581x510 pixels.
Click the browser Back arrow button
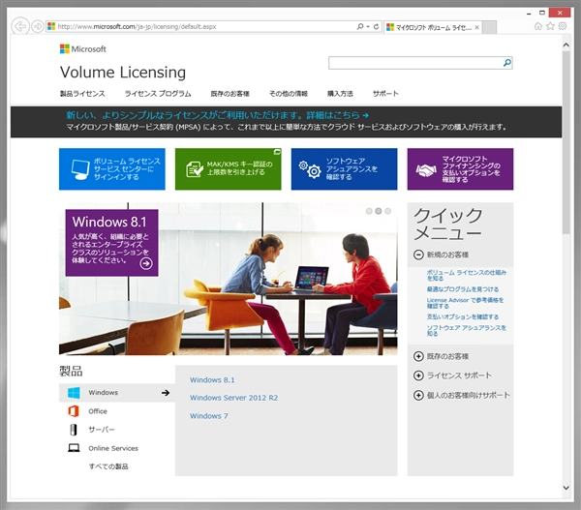click(20, 27)
